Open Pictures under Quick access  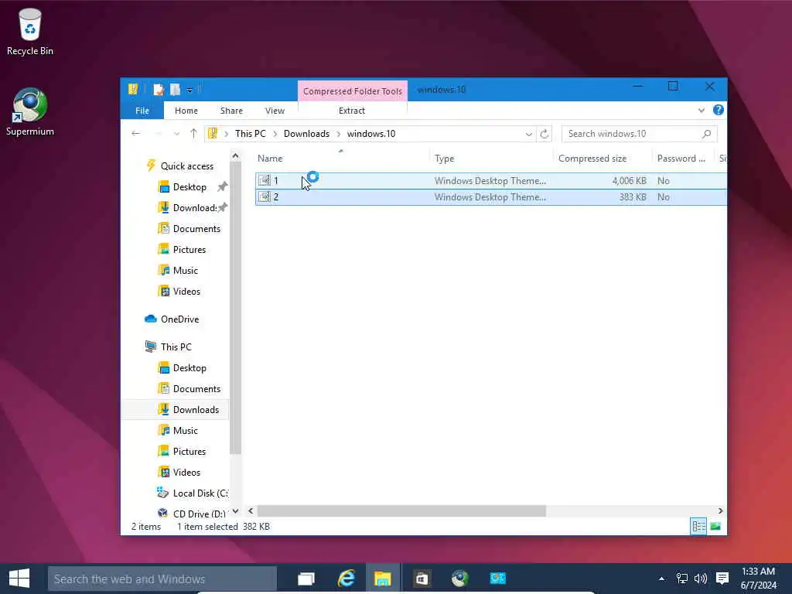click(189, 250)
